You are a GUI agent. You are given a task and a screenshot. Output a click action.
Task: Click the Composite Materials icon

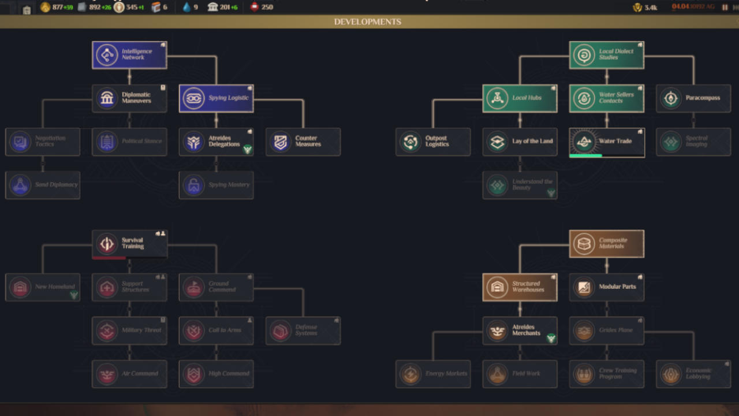[584, 244]
